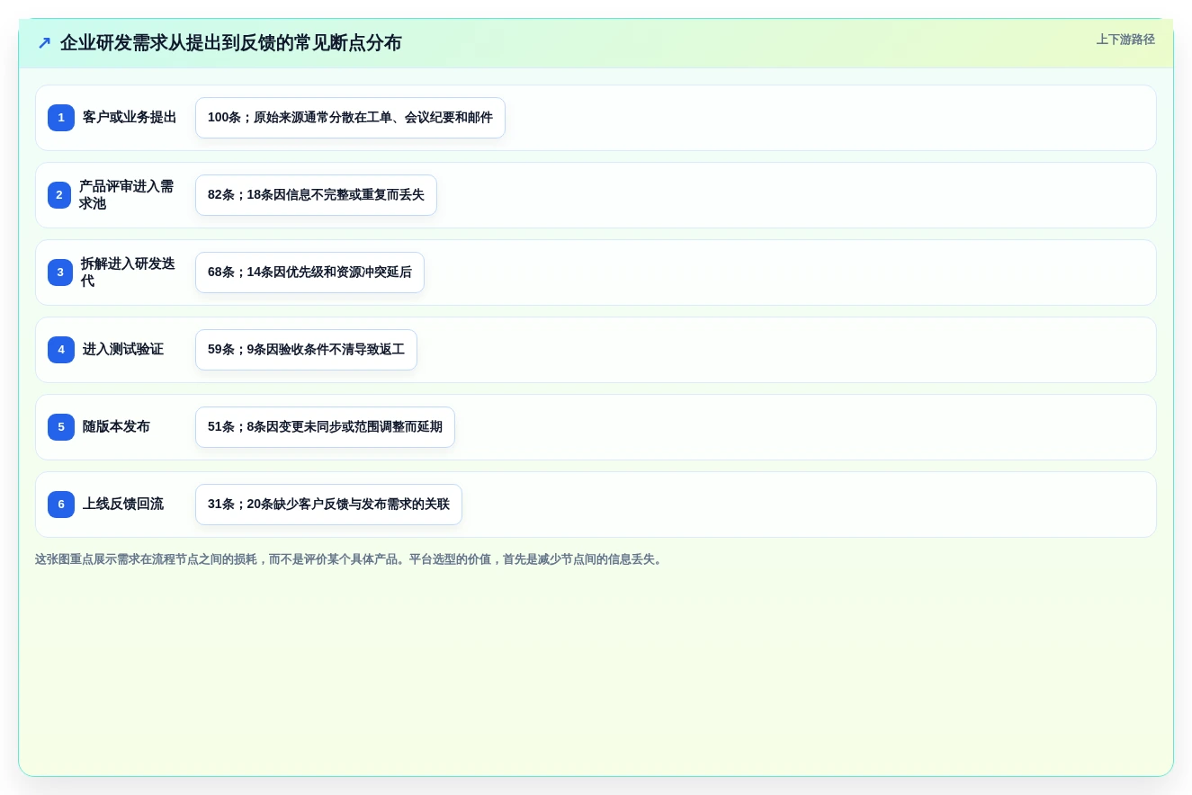Click the 产品评审进入需求池 step label
The width and height of the screenshot is (1192, 795).
coord(128,195)
